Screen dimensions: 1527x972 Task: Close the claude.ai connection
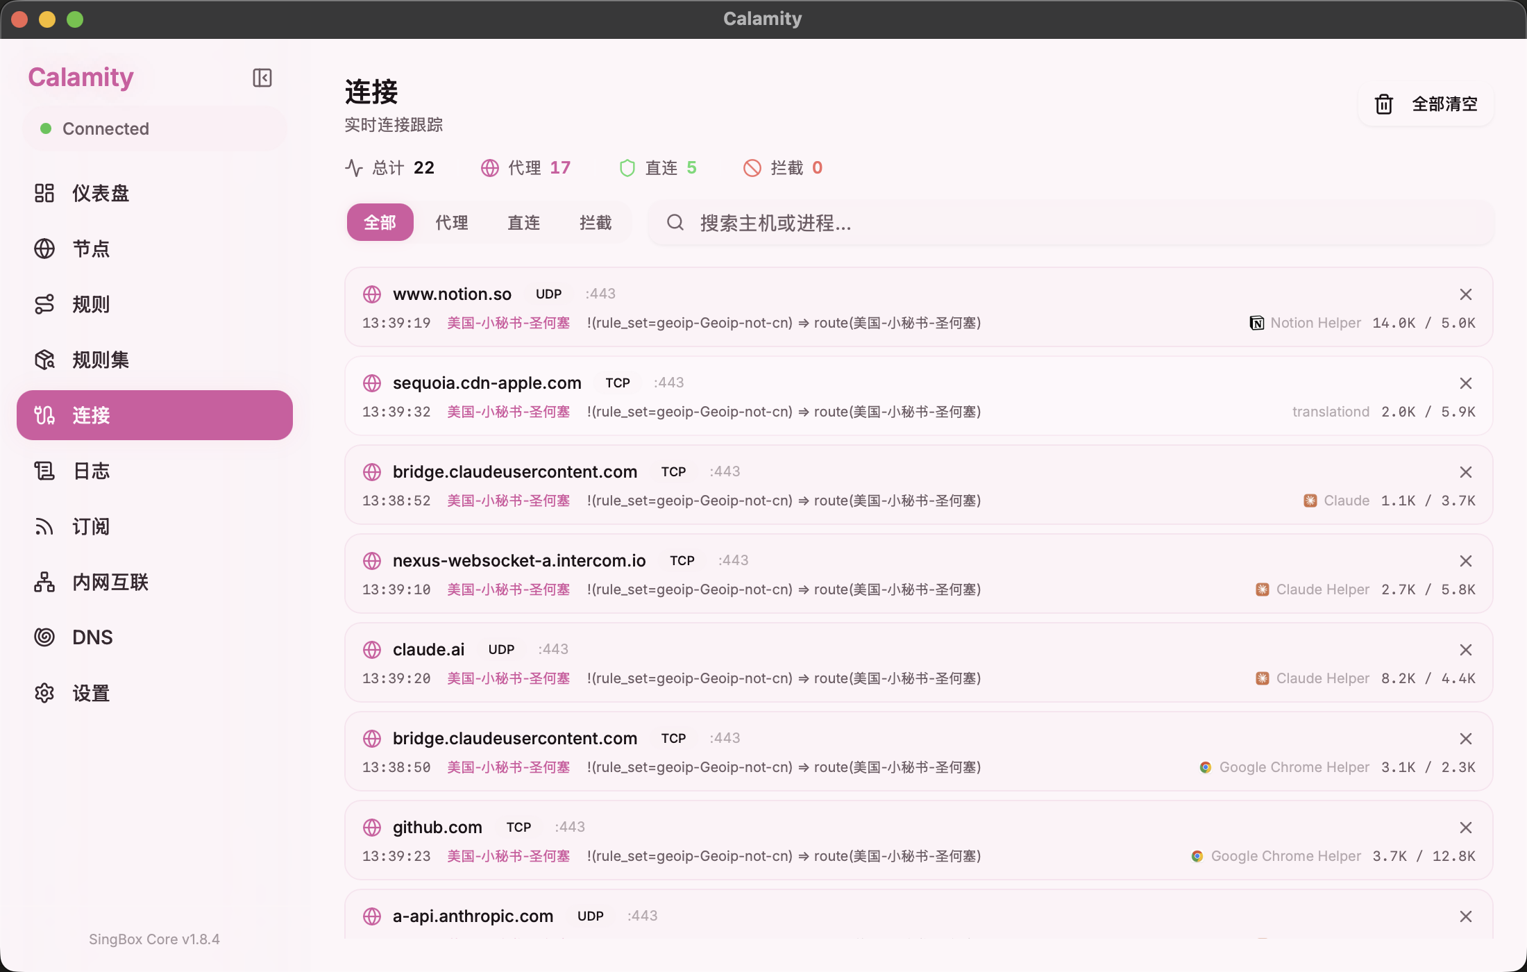tap(1465, 650)
